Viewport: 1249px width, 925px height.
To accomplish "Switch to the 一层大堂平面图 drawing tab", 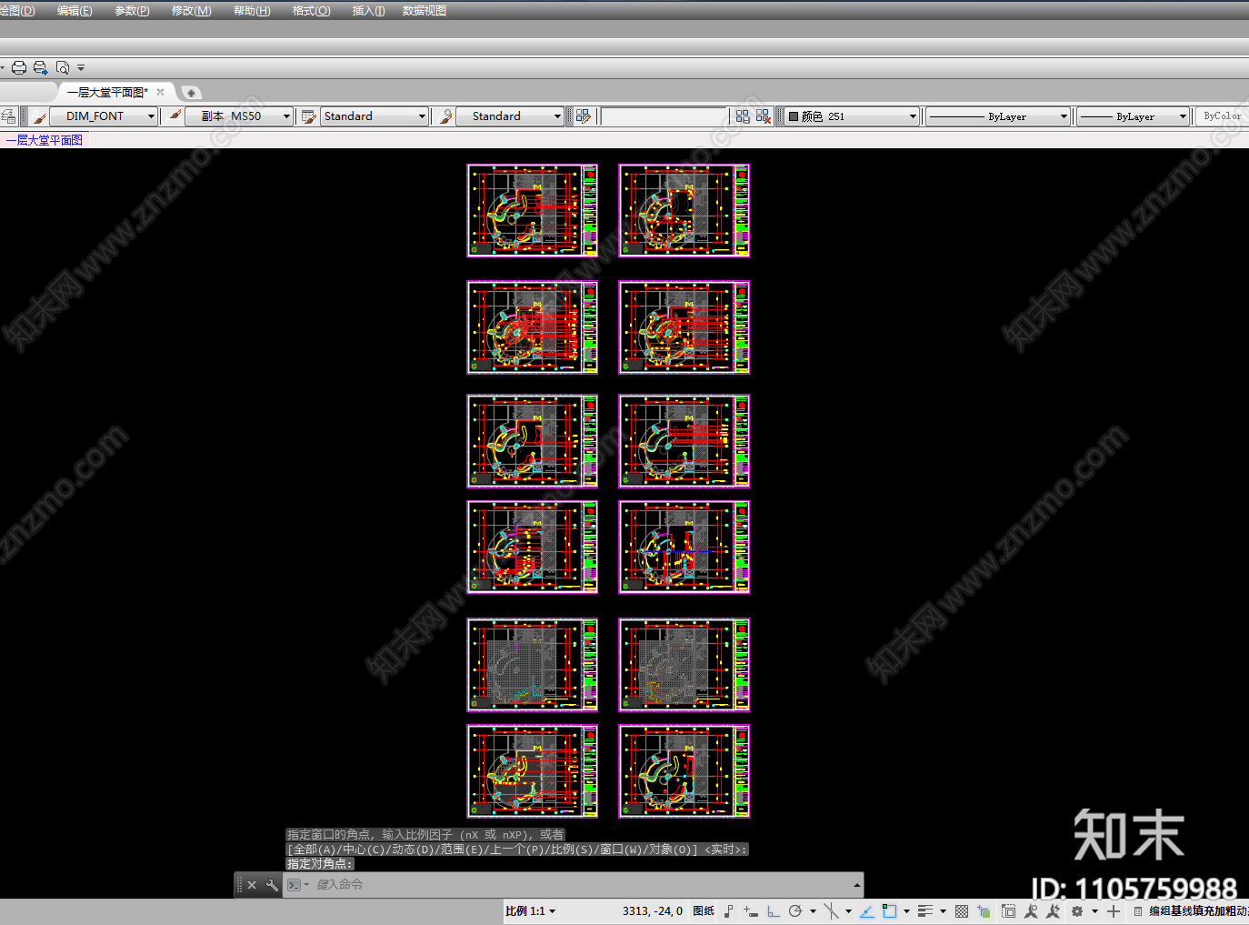I will point(107,93).
